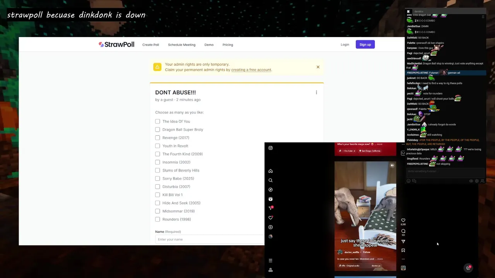Open Demo menu item
This screenshot has width=495, height=278.
[x=209, y=45]
